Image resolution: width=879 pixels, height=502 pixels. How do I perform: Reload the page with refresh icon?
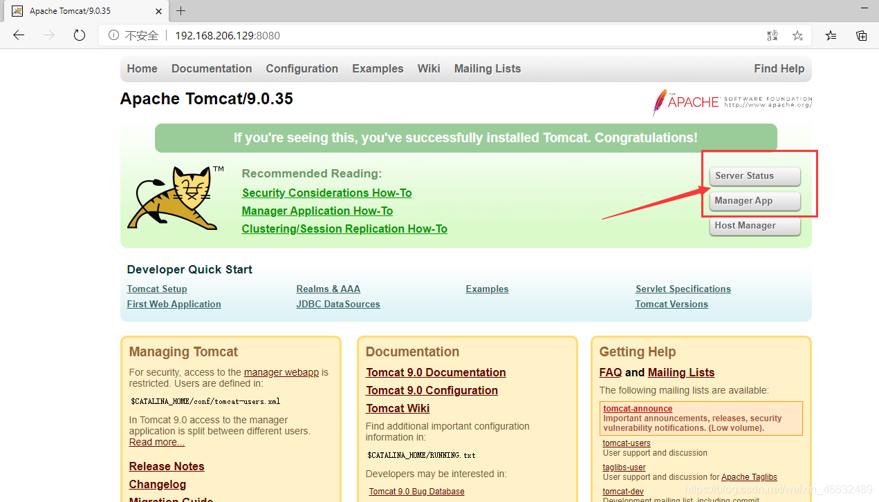point(80,35)
